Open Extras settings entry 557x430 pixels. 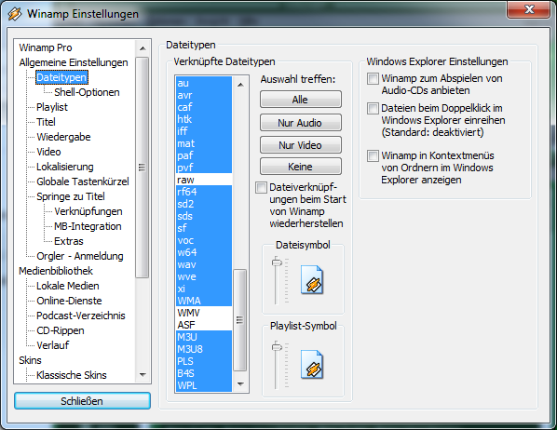click(x=69, y=241)
